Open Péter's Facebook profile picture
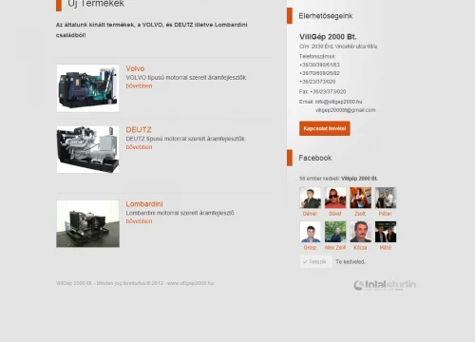 click(386, 198)
